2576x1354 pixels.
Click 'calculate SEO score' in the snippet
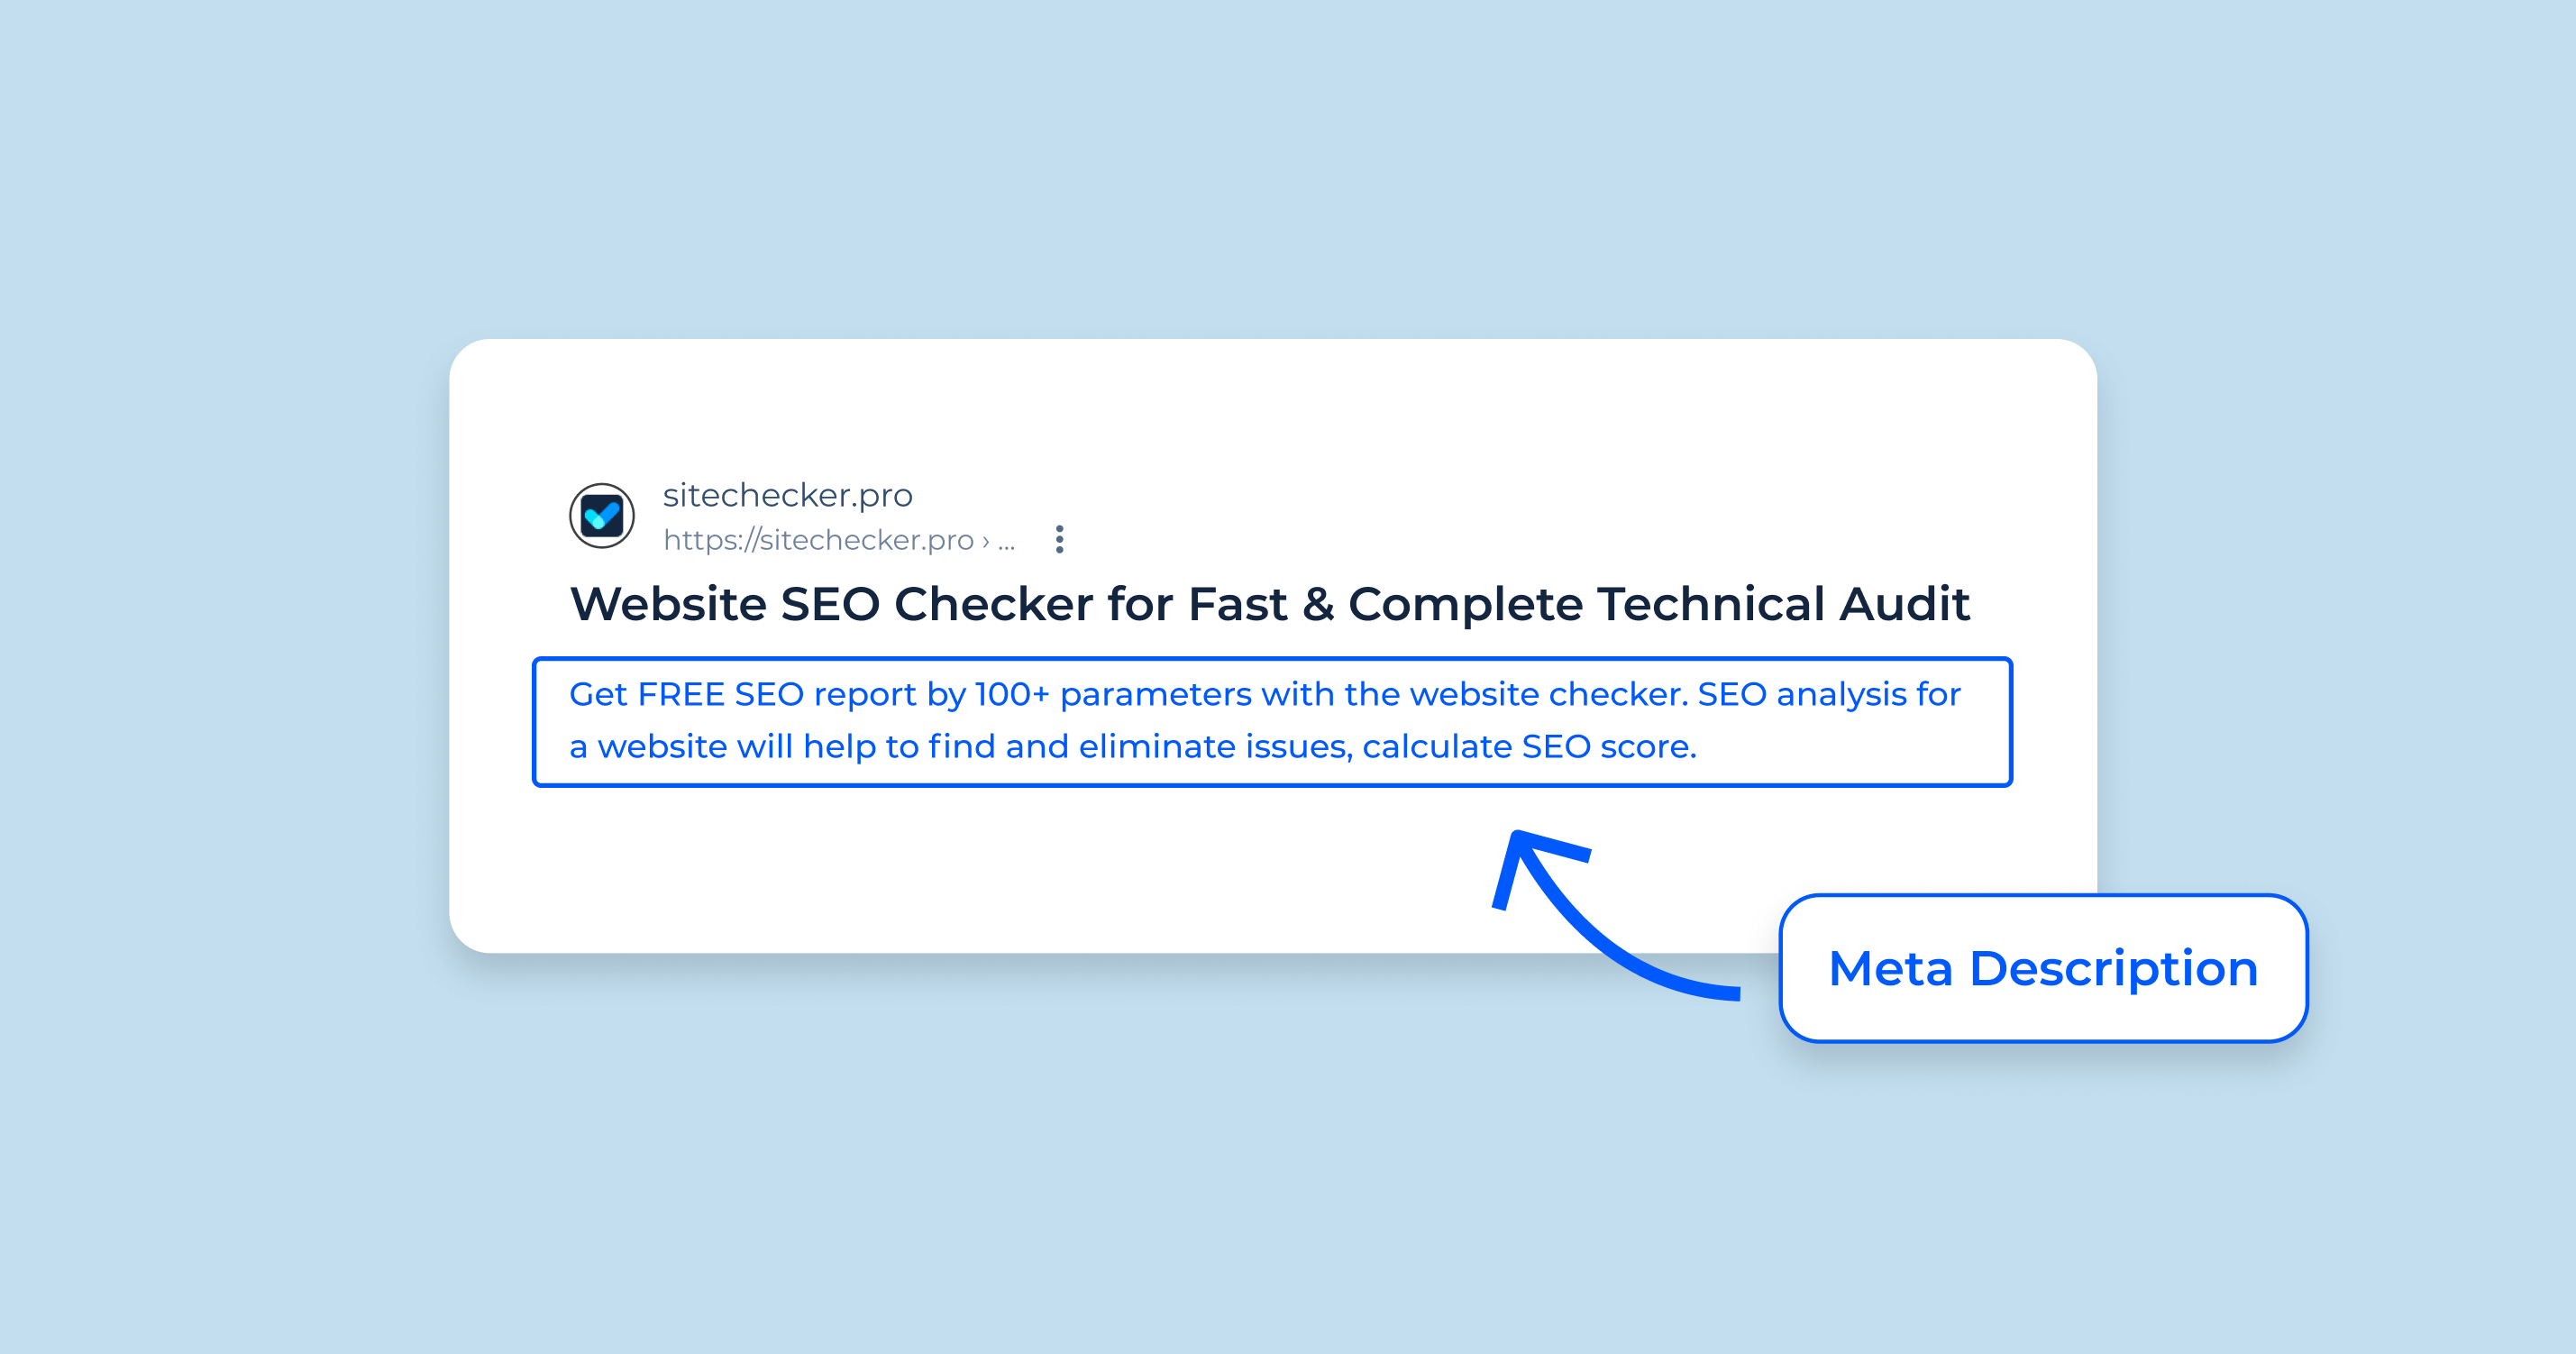click(x=1529, y=747)
